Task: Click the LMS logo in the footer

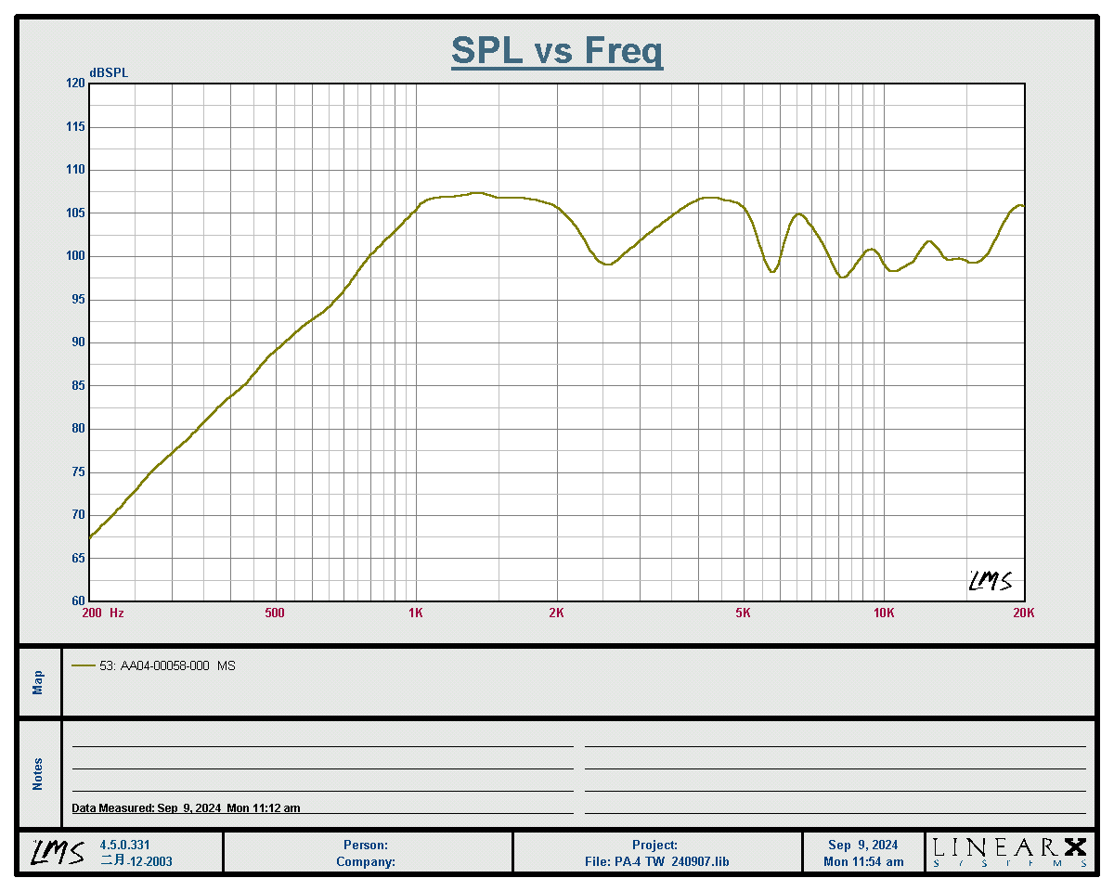Action: pyautogui.click(x=58, y=852)
